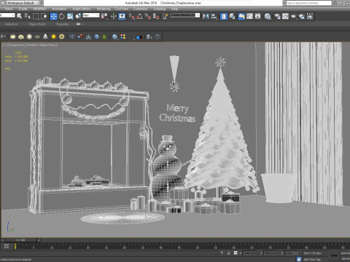Click the time slider showing 0 / 100
Viewport: 350px width, 262px height.
point(20,240)
